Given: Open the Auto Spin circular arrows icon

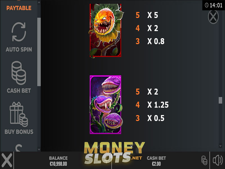Looking at the screenshot, I should [x=19, y=32].
